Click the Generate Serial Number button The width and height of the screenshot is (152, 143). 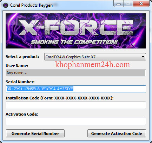point(35,134)
